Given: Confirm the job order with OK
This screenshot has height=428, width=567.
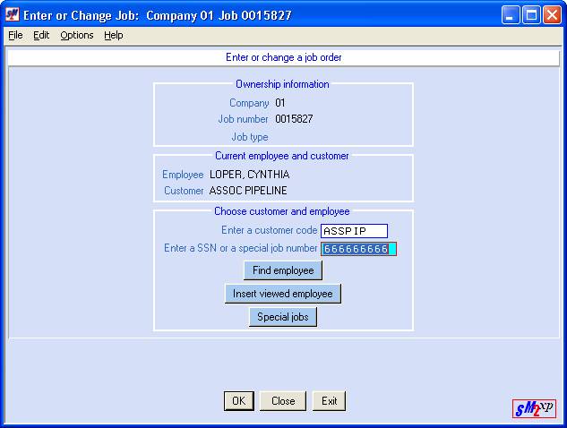Looking at the screenshot, I should coord(238,401).
